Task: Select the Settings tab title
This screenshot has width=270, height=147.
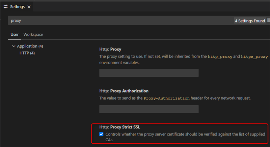Action: coord(17,7)
